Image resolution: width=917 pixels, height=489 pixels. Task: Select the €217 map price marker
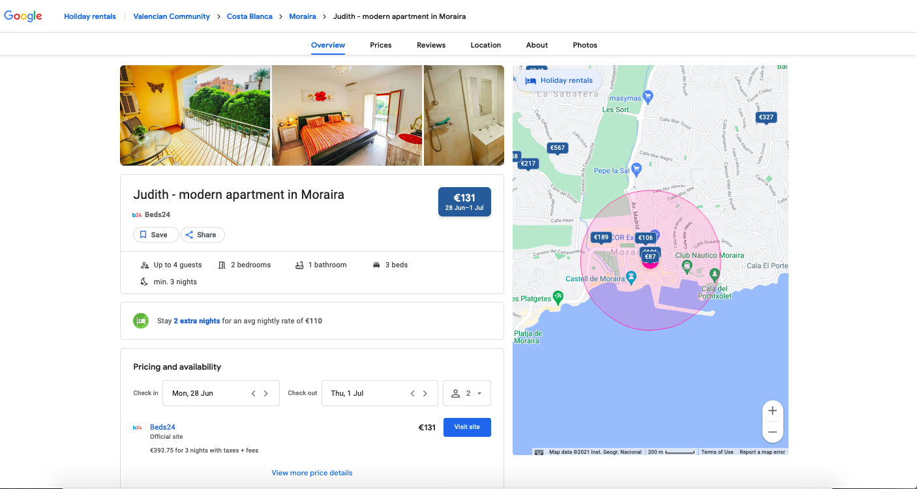[x=528, y=164]
